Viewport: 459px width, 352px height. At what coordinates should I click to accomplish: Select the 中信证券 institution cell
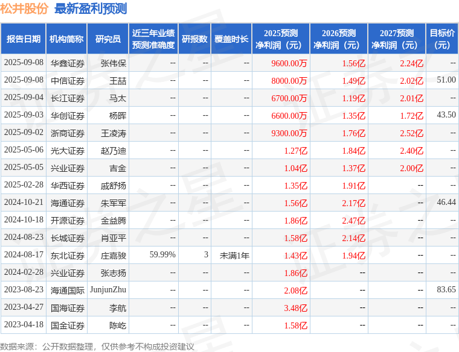tap(67, 81)
